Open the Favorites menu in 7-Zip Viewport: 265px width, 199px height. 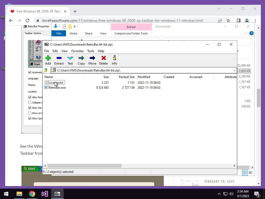click(77, 51)
